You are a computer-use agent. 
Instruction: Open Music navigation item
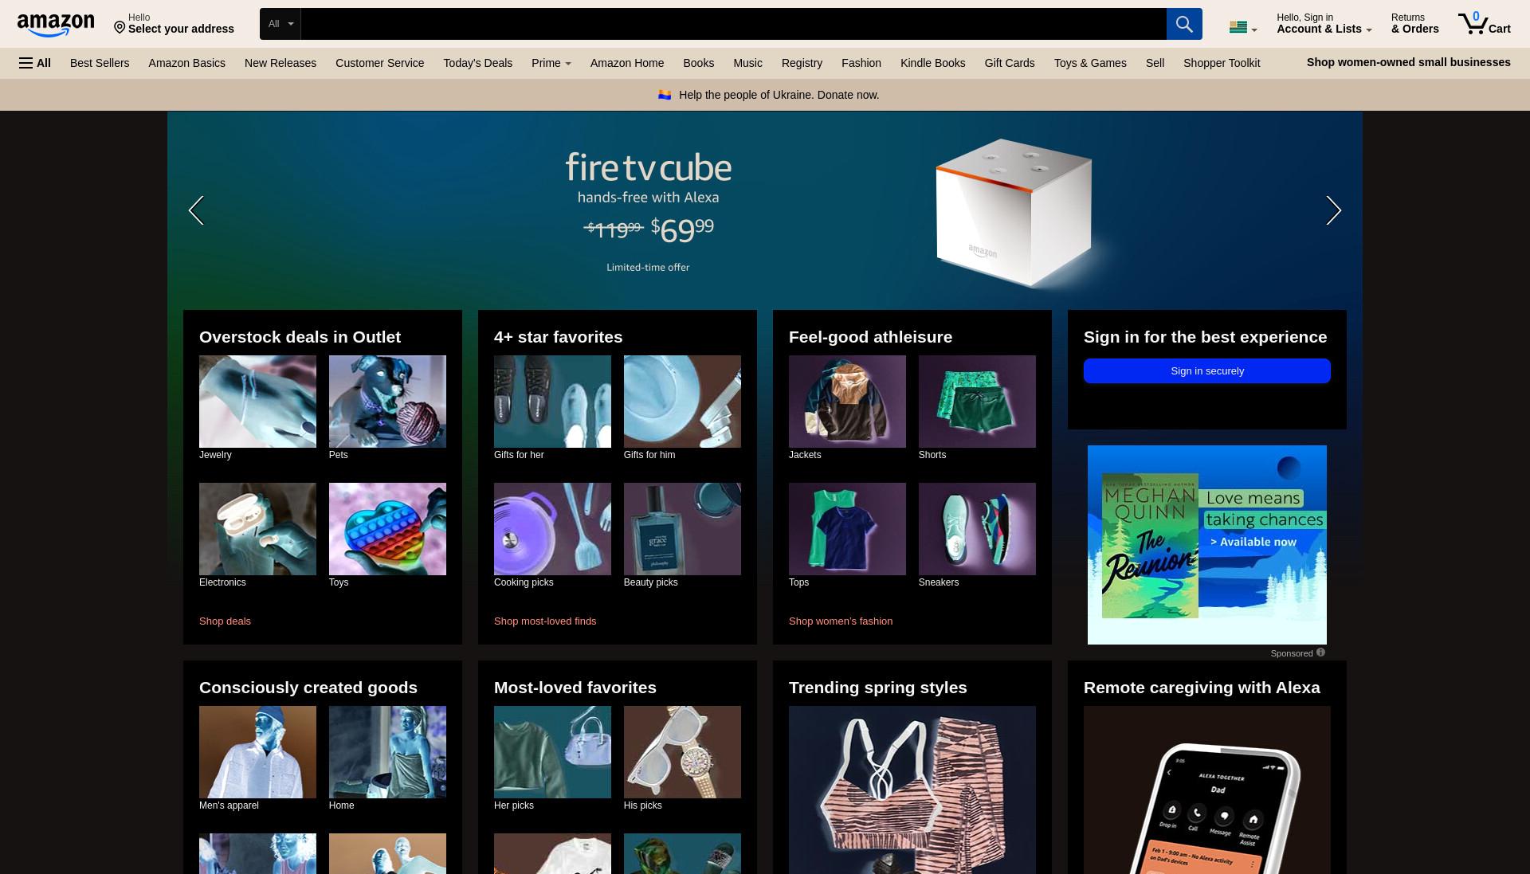coord(747,63)
